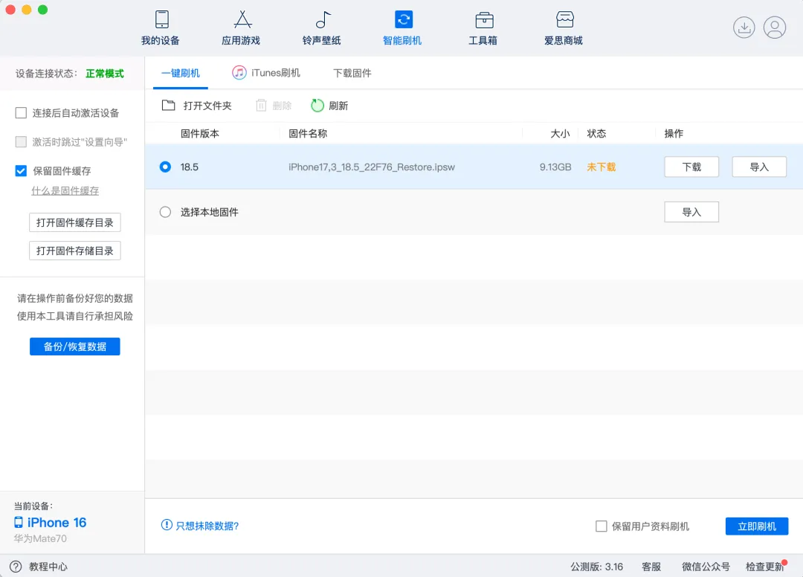The image size is (803, 577).
Task: Click the iTunes music icon
Action: 239,73
